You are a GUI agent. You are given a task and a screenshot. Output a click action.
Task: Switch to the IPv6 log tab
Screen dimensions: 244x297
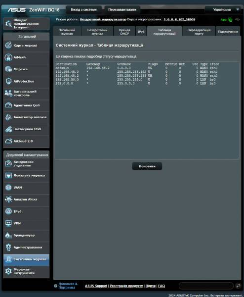[141, 32]
